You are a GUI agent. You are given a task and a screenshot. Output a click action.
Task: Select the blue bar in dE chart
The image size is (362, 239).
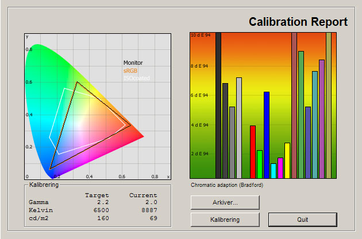267,135
